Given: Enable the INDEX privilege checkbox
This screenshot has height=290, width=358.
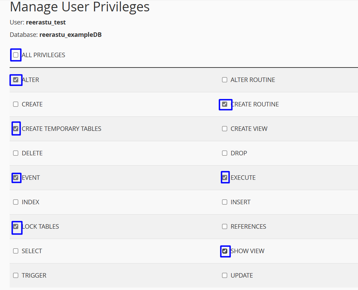Looking at the screenshot, I should click(16, 202).
